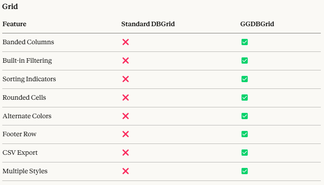This screenshot has width=324, height=185.
Task: Click green checkmark in Built-in Filtering row
Action: (x=244, y=60)
